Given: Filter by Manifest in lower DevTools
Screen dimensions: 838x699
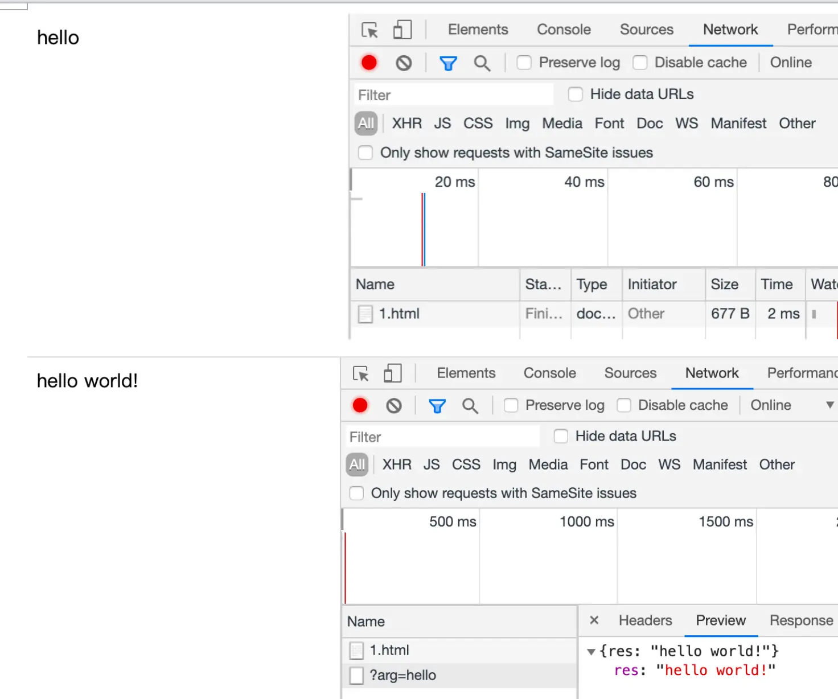Looking at the screenshot, I should (x=720, y=465).
